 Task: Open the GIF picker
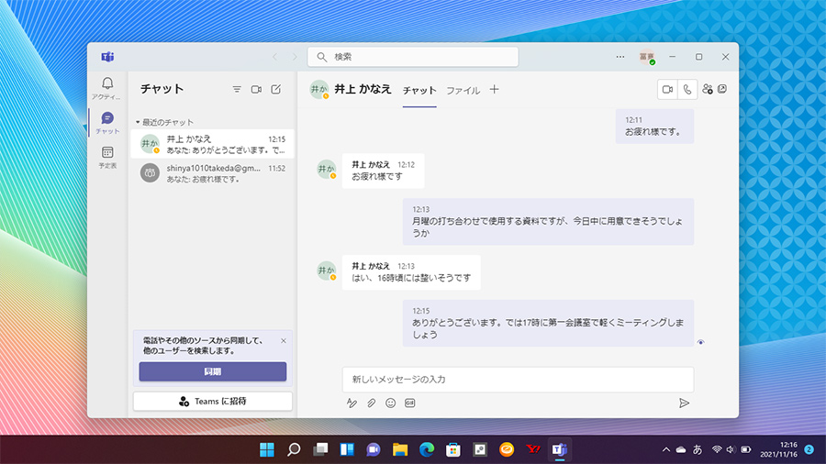[x=410, y=403]
